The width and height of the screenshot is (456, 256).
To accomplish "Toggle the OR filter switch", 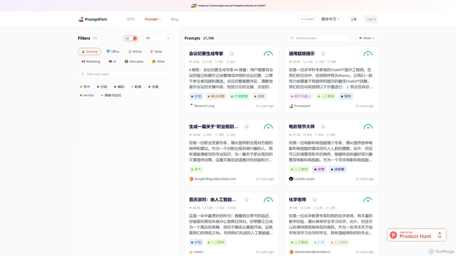I will tap(130, 38).
